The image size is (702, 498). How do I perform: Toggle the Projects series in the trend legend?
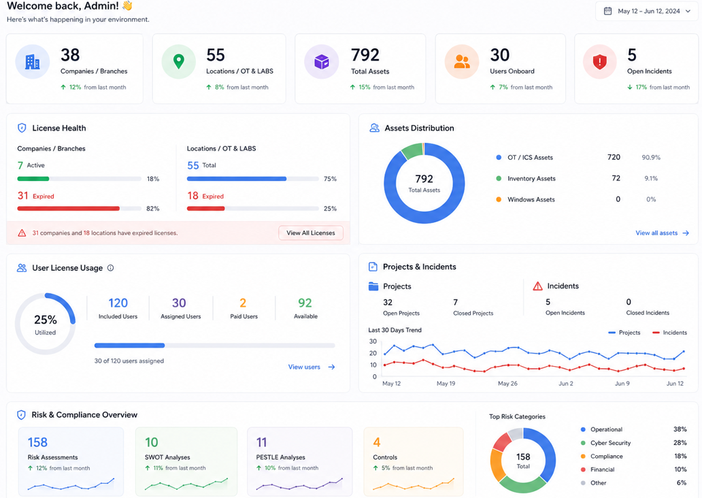coord(624,332)
